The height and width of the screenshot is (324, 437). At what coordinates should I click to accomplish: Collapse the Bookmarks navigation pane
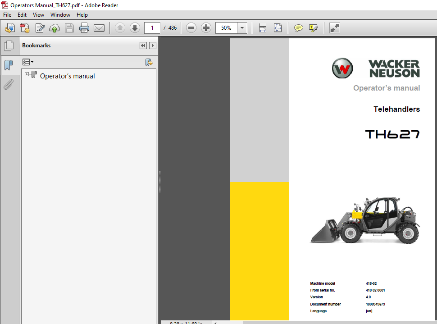pos(143,46)
